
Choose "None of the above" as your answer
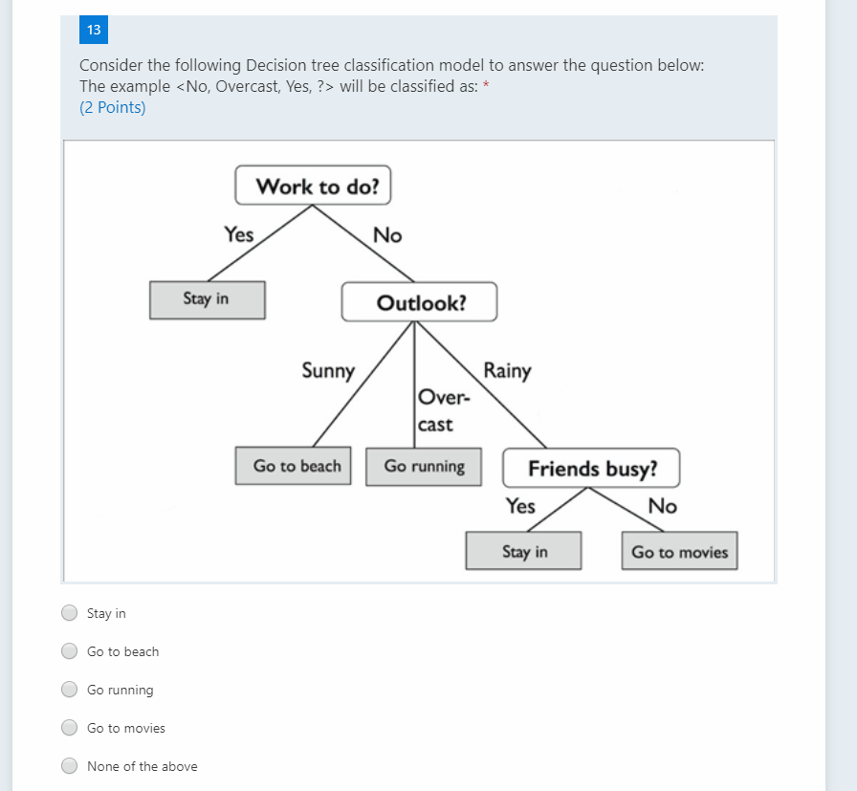point(69,765)
